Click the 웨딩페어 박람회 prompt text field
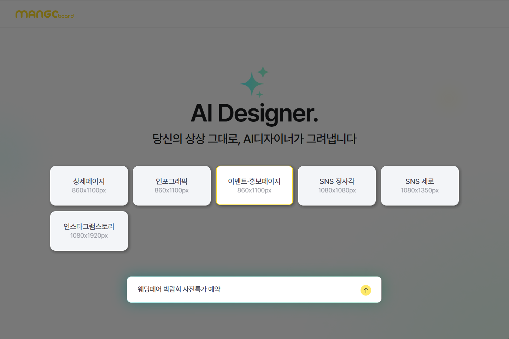 pos(240,290)
